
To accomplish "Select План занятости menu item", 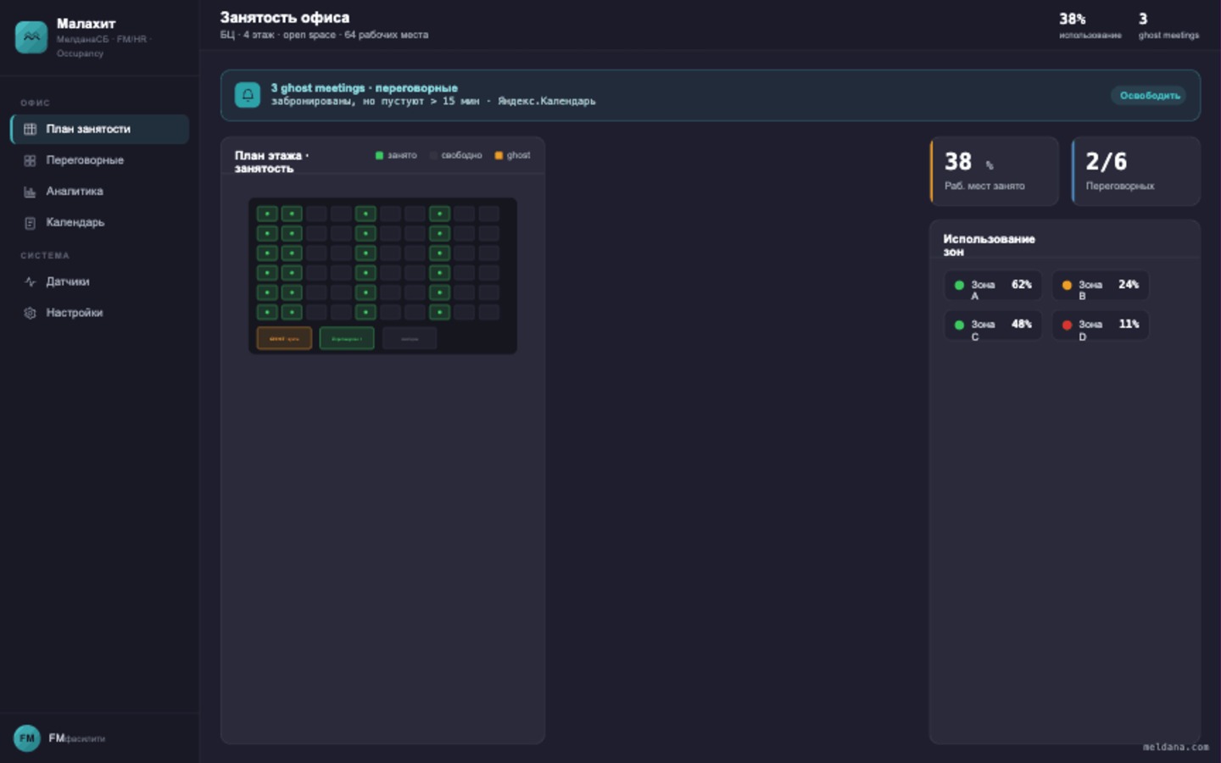I will pyautogui.click(x=100, y=129).
